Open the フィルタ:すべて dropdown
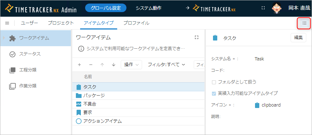 167,65
